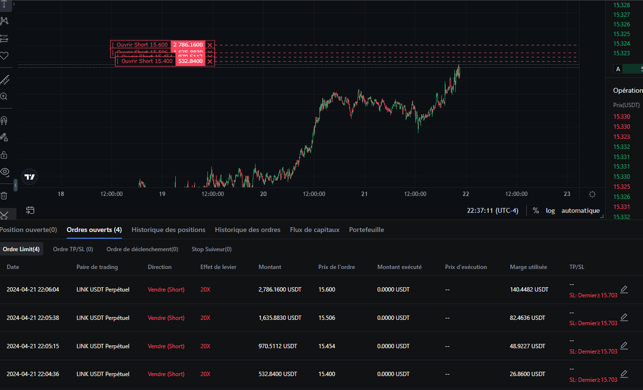643x390 pixels.
Task: Toggle automatique scale mode
Action: point(580,211)
